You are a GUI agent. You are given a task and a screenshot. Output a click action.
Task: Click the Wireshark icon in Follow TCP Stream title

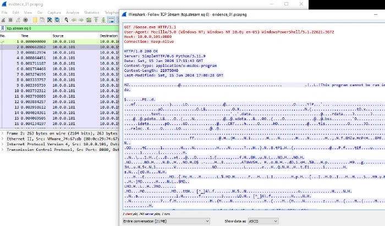click(124, 14)
